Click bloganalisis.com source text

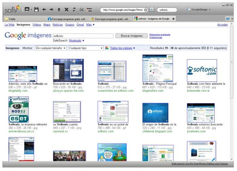[153, 91]
